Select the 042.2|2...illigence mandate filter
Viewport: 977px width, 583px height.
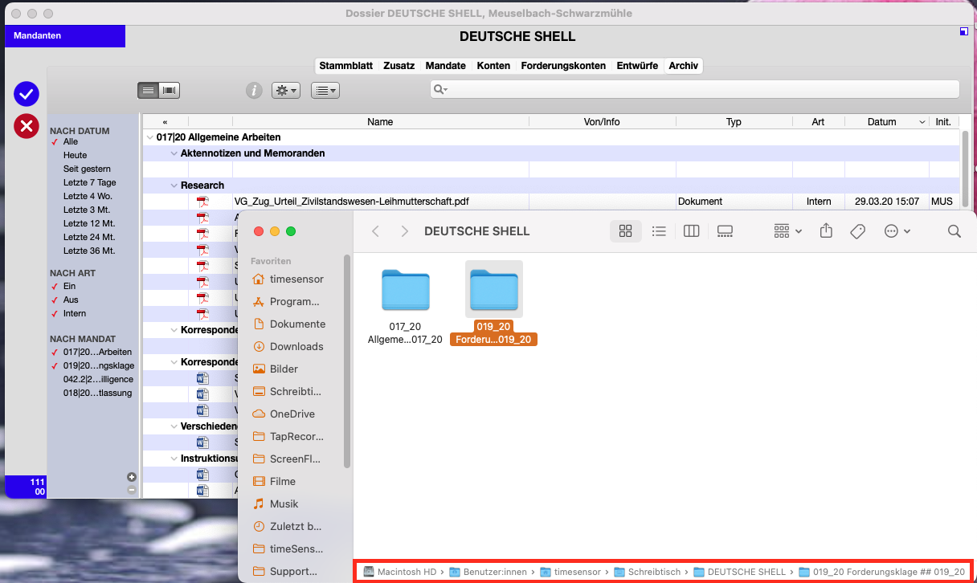98,379
